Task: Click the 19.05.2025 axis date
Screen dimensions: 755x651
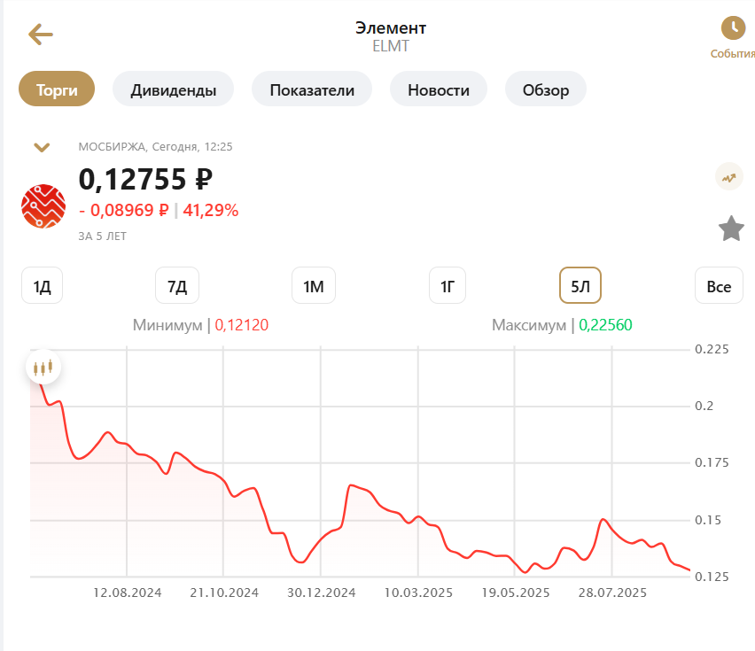Action: click(516, 593)
